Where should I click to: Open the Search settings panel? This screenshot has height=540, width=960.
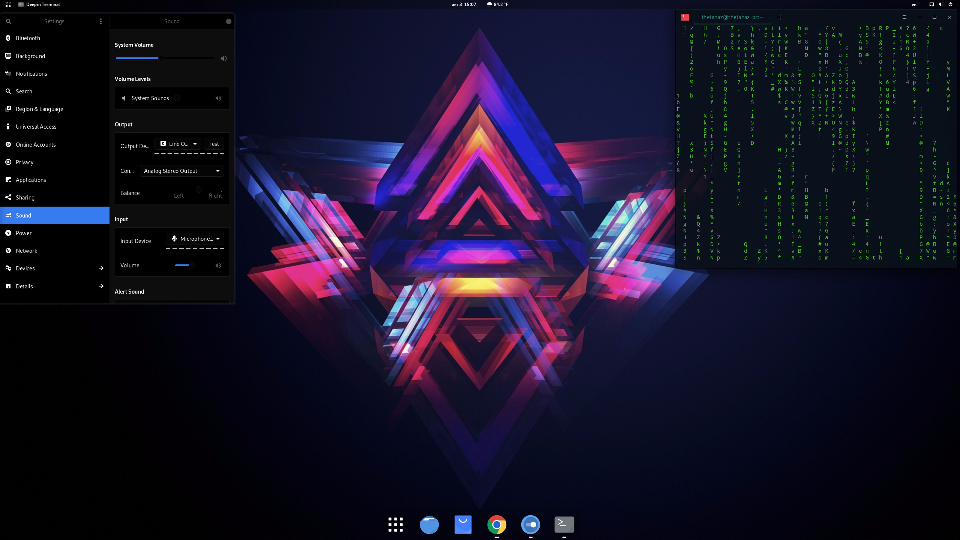(55, 91)
